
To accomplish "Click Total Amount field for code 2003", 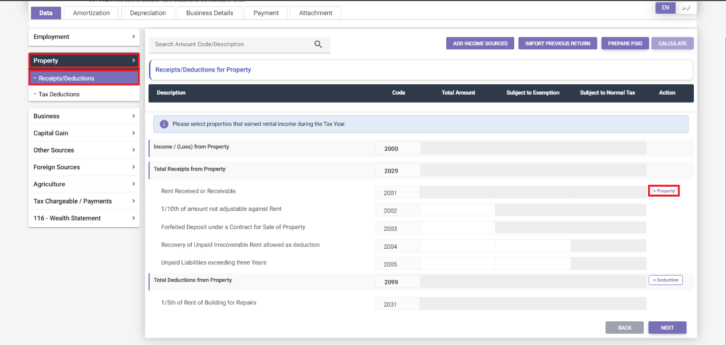I will (x=457, y=228).
